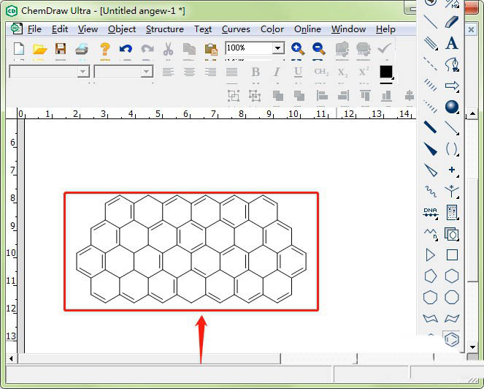Click the Zoom In magnifier icon
The width and height of the screenshot is (484, 389).
(x=298, y=49)
